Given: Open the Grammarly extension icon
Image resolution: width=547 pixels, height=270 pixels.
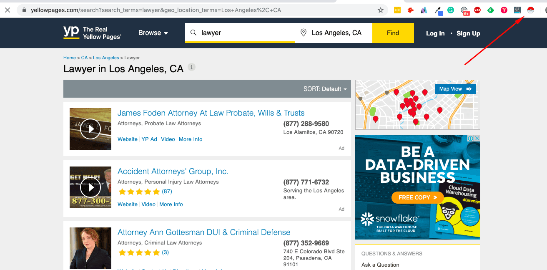Looking at the screenshot, I should pos(450,10).
